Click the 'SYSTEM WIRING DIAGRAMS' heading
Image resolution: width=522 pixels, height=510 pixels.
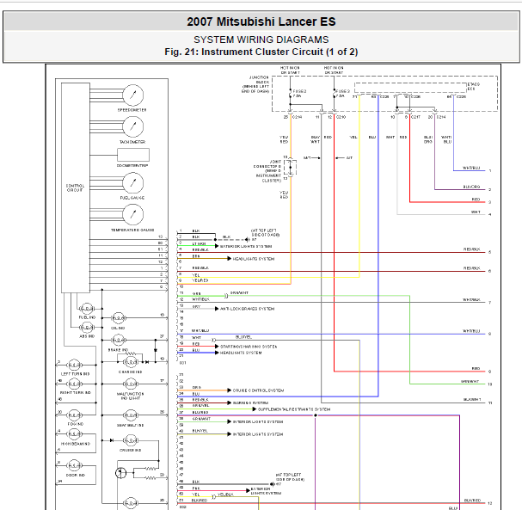[x=261, y=40]
